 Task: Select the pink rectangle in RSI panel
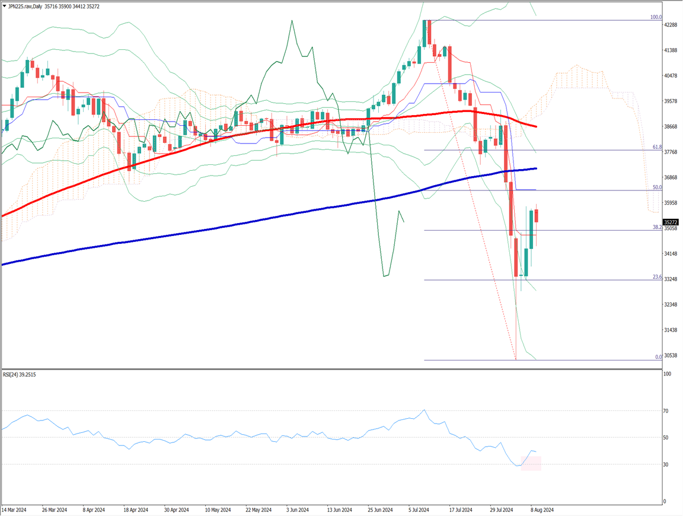click(x=531, y=463)
